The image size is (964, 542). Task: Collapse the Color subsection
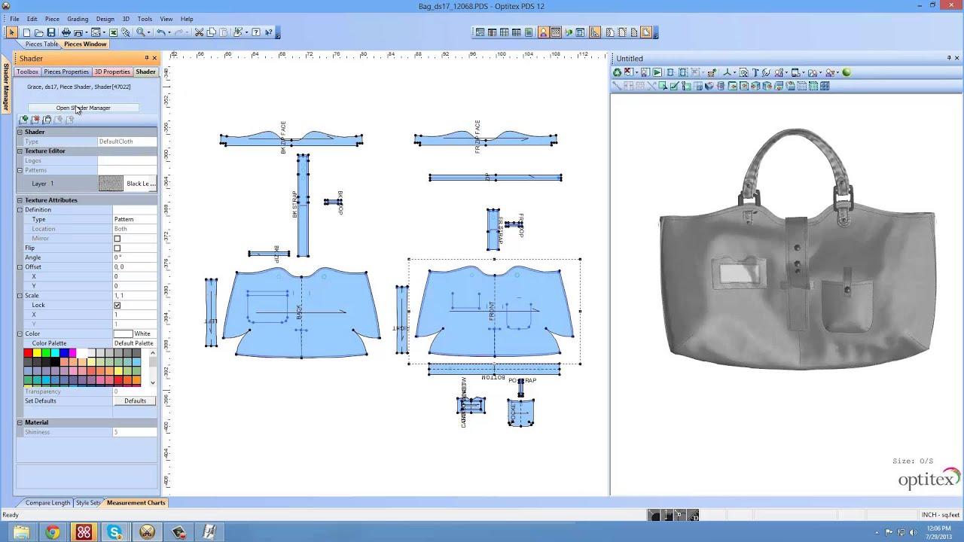20,333
